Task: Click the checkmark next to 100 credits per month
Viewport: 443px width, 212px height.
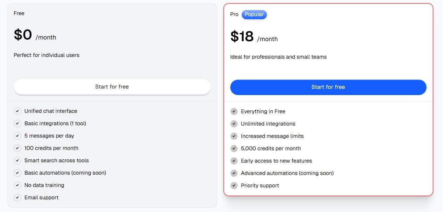Action: click(x=18, y=148)
